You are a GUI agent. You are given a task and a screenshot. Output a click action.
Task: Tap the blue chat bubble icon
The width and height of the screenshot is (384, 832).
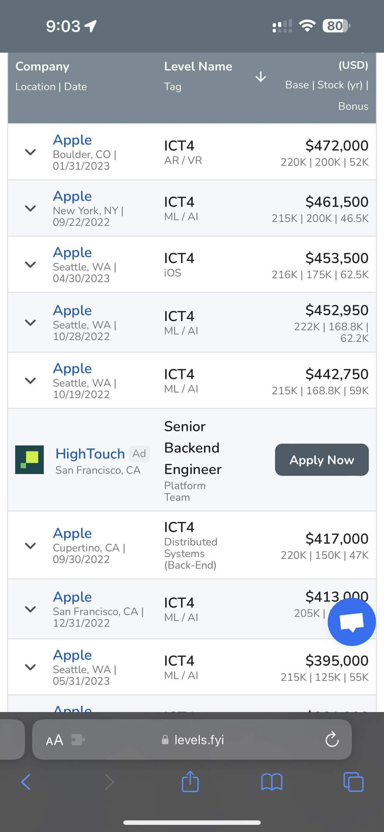click(x=351, y=622)
